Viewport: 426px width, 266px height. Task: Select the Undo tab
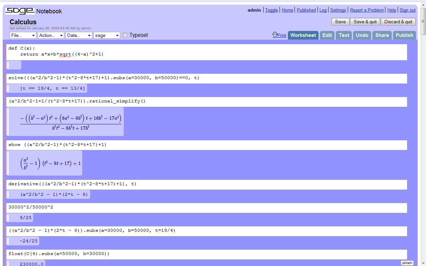pyautogui.click(x=362, y=35)
